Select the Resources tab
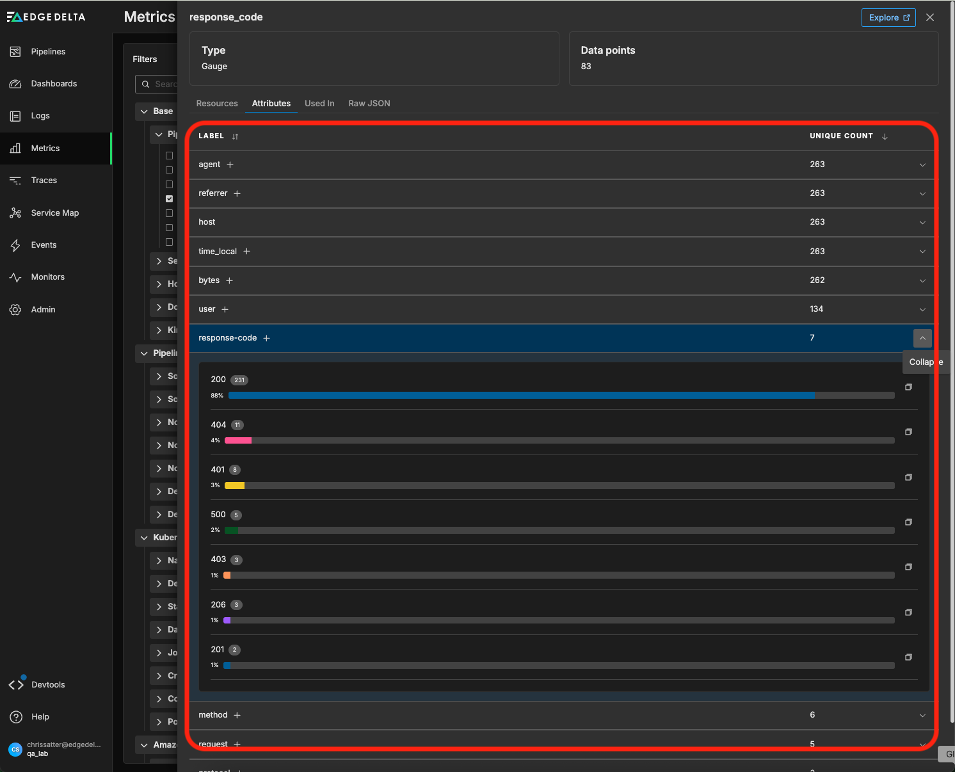The height and width of the screenshot is (772, 955). [217, 104]
